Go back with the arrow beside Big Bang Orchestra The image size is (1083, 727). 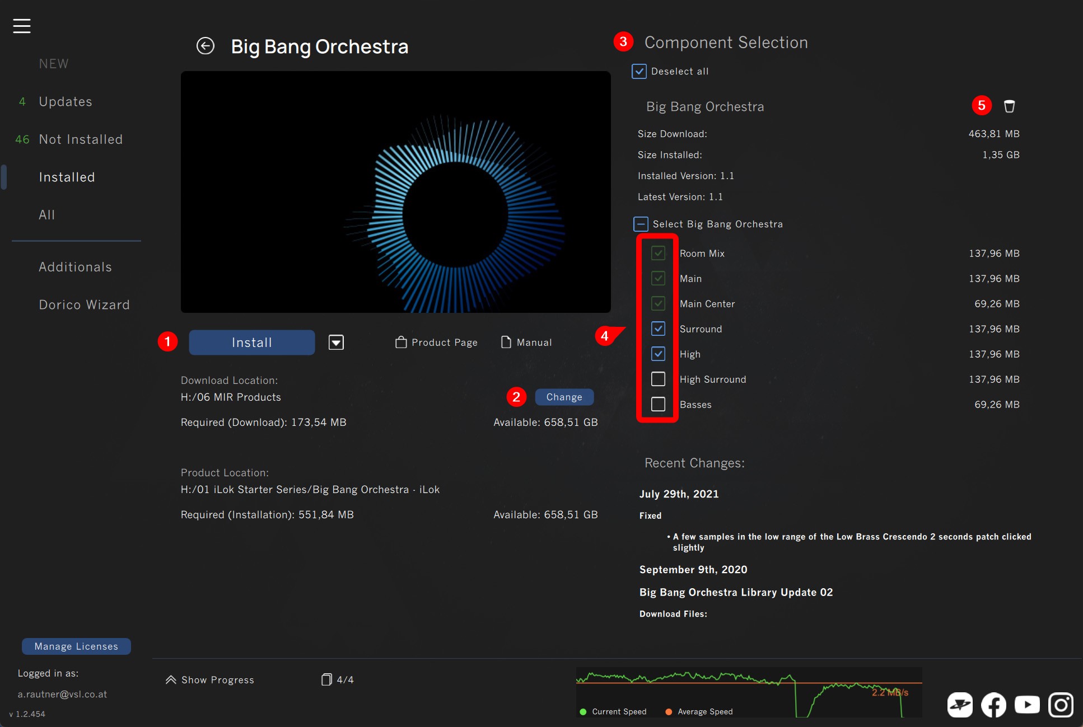[206, 46]
